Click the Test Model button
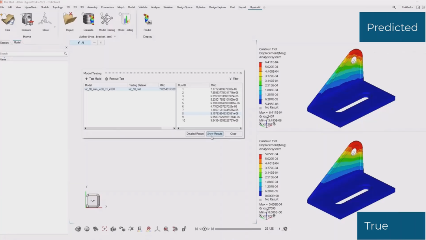The height and width of the screenshot is (240, 426). (x=93, y=79)
